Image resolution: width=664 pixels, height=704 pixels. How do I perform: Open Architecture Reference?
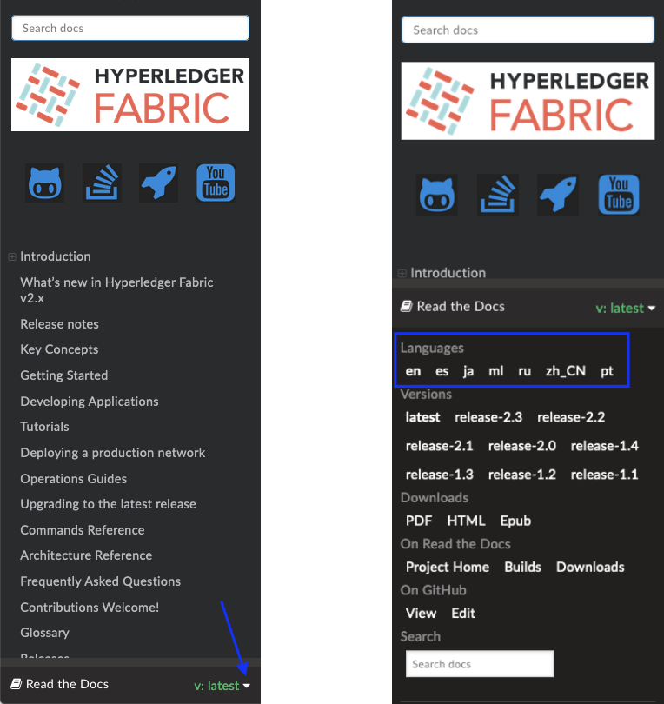[86, 555]
